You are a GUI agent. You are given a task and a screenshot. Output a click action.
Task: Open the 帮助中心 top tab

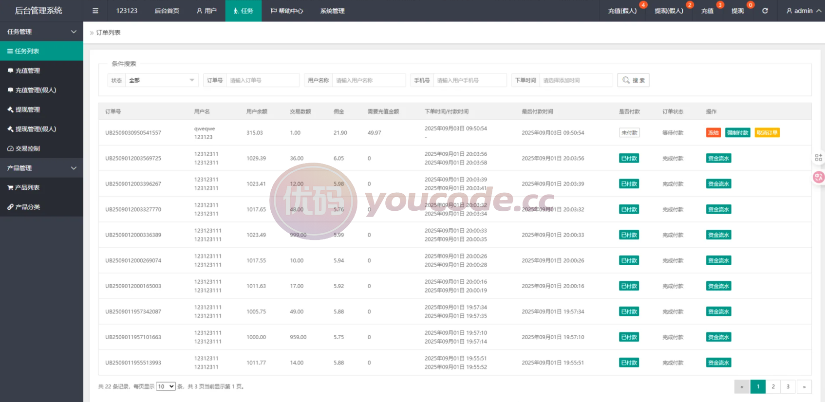[x=287, y=11]
